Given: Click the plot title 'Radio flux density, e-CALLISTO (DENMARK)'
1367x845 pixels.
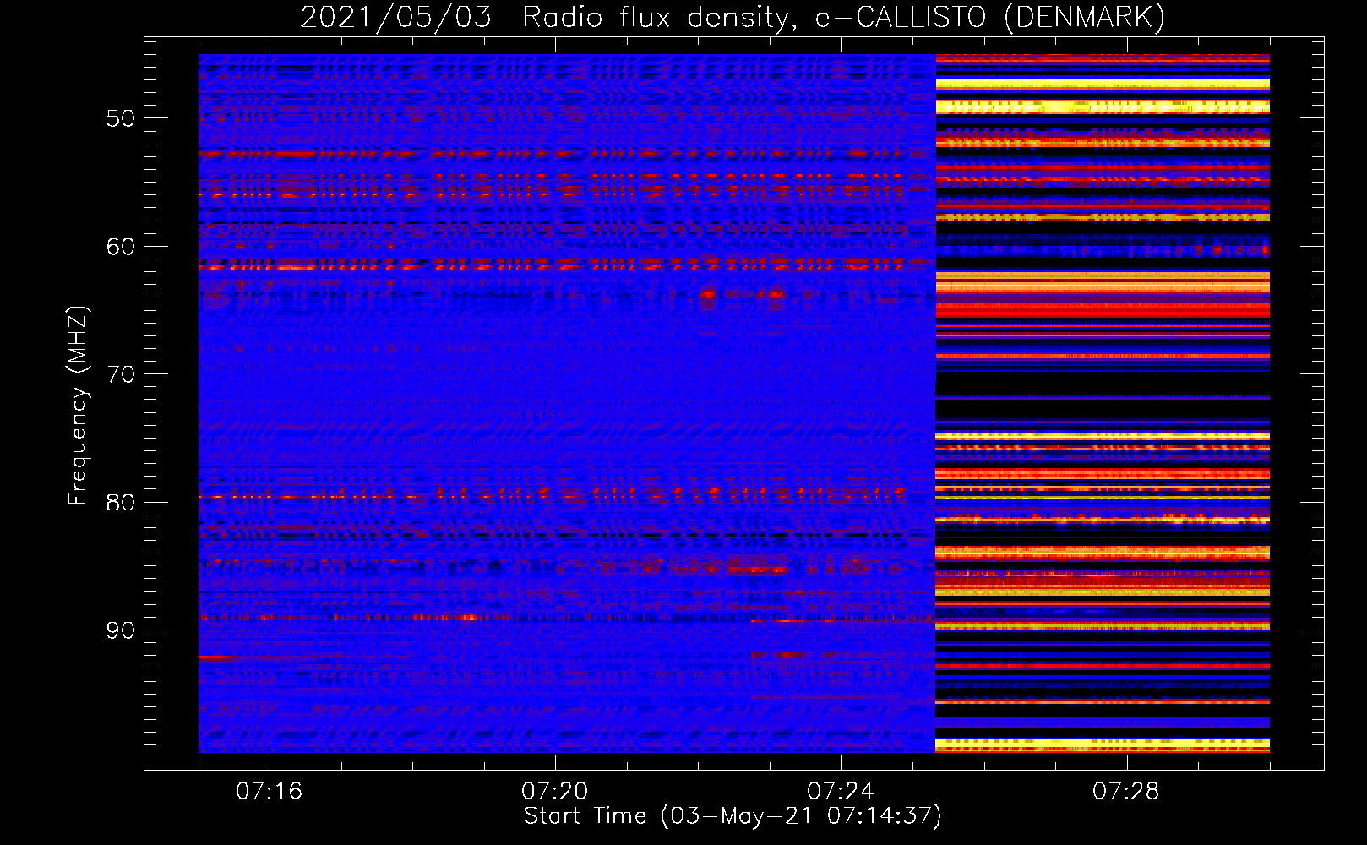Looking at the screenshot, I should [843, 17].
